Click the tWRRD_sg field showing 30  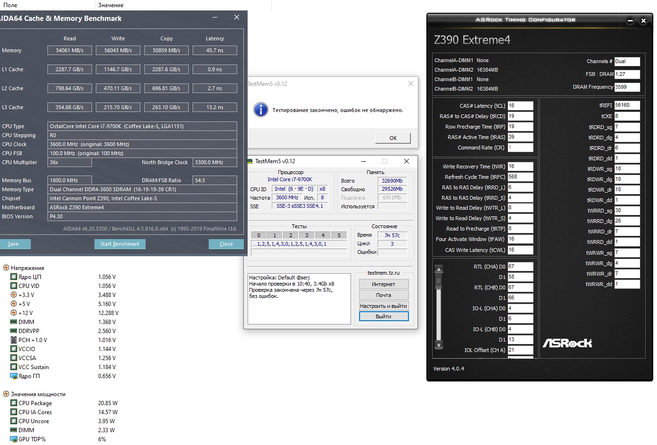click(x=627, y=211)
